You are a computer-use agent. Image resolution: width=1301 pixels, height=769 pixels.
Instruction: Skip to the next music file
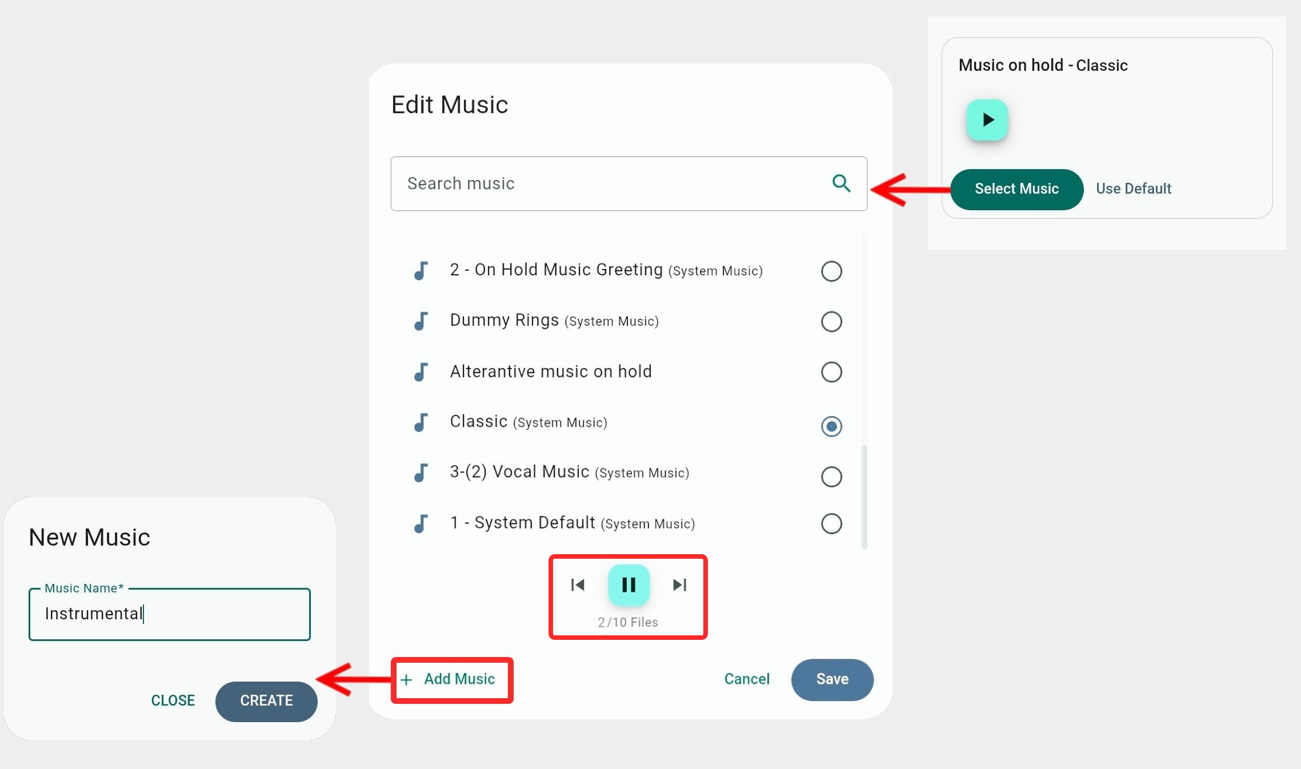679,584
